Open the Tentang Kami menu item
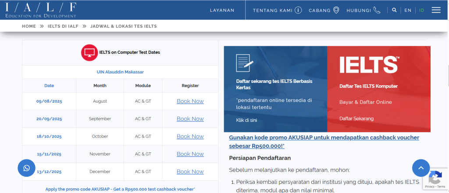The height and width of the screenshot is (193, 449). 273,10
